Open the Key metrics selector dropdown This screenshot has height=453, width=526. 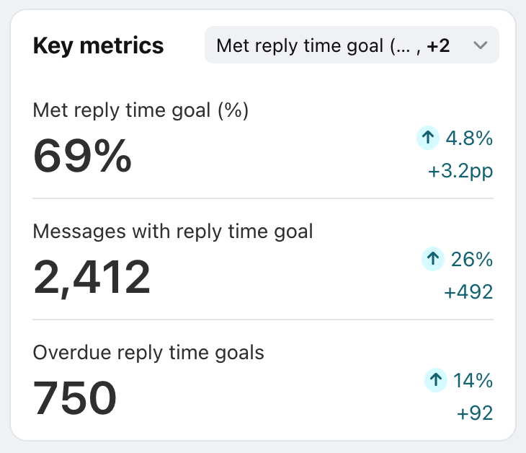(x=352, y=45)
